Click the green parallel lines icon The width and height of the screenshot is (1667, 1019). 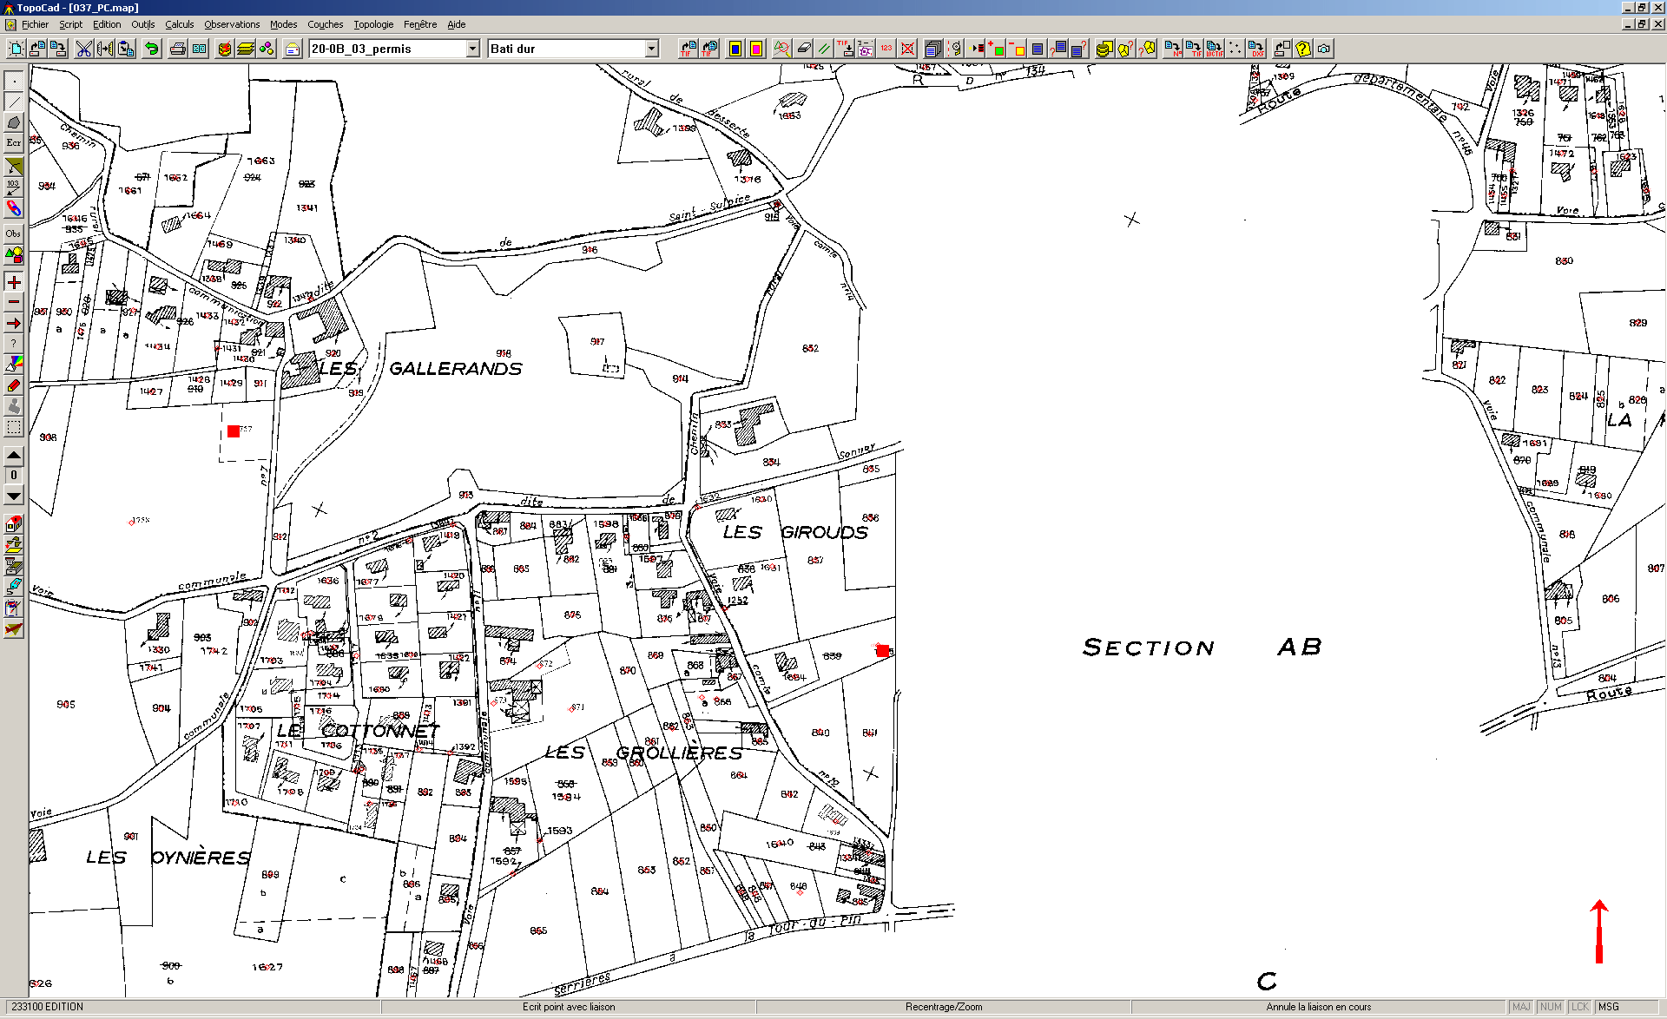[824, 49]
